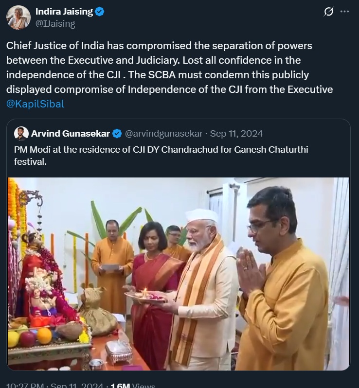Open the @KapilSibal mention link
Viewport: 359px width, 388px height.
click(x=35, y=104)
